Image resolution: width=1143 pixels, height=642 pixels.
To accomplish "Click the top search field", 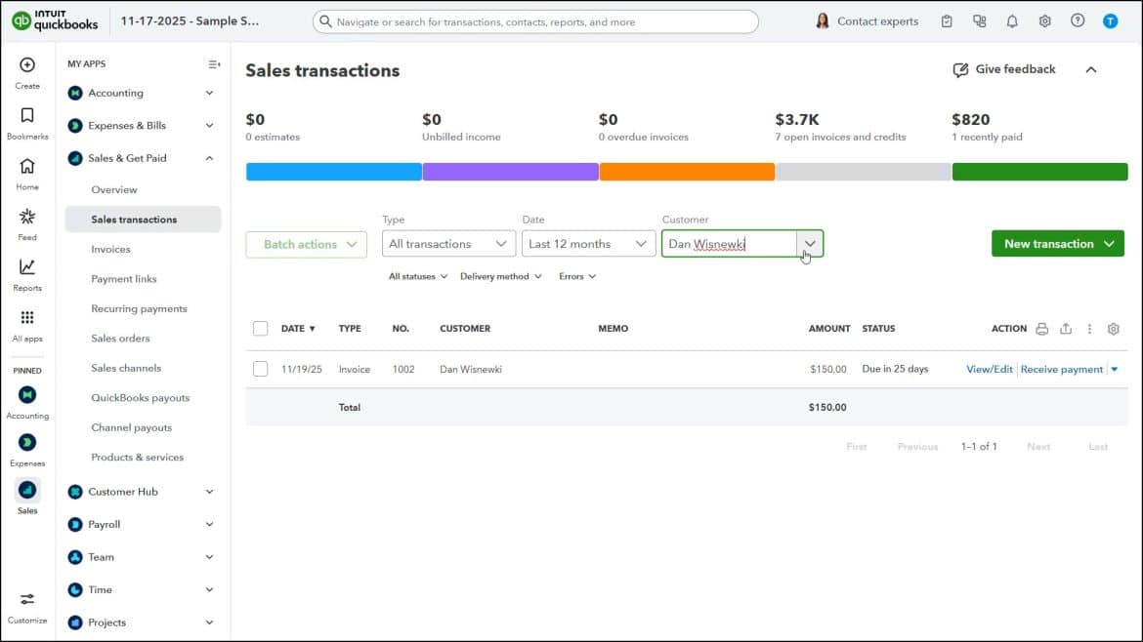I will click(x=535, y=21).
